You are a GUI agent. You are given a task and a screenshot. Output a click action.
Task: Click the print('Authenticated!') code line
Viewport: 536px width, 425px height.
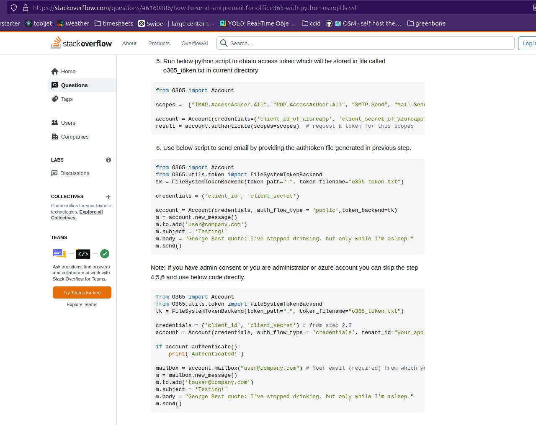tap(206, 354)
